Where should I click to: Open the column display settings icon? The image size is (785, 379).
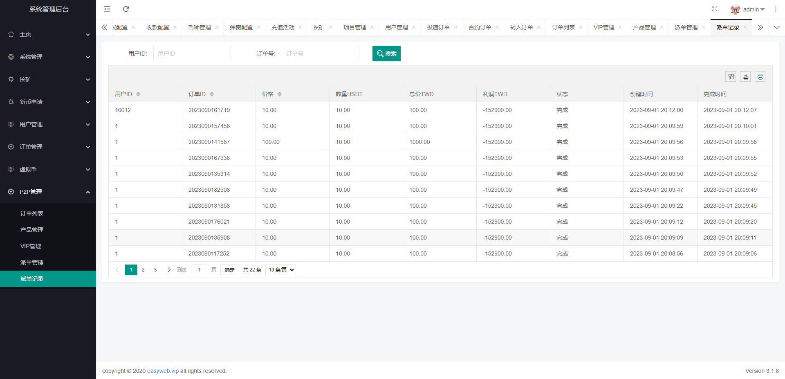tap(731, 76)
